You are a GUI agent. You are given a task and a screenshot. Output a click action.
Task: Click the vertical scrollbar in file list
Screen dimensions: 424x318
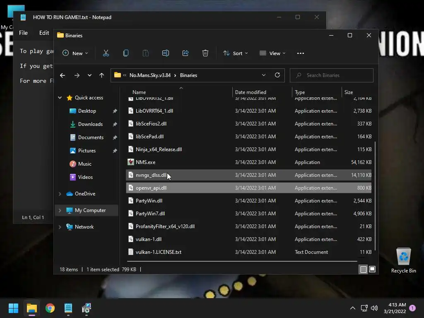click(x=375, y=196)
